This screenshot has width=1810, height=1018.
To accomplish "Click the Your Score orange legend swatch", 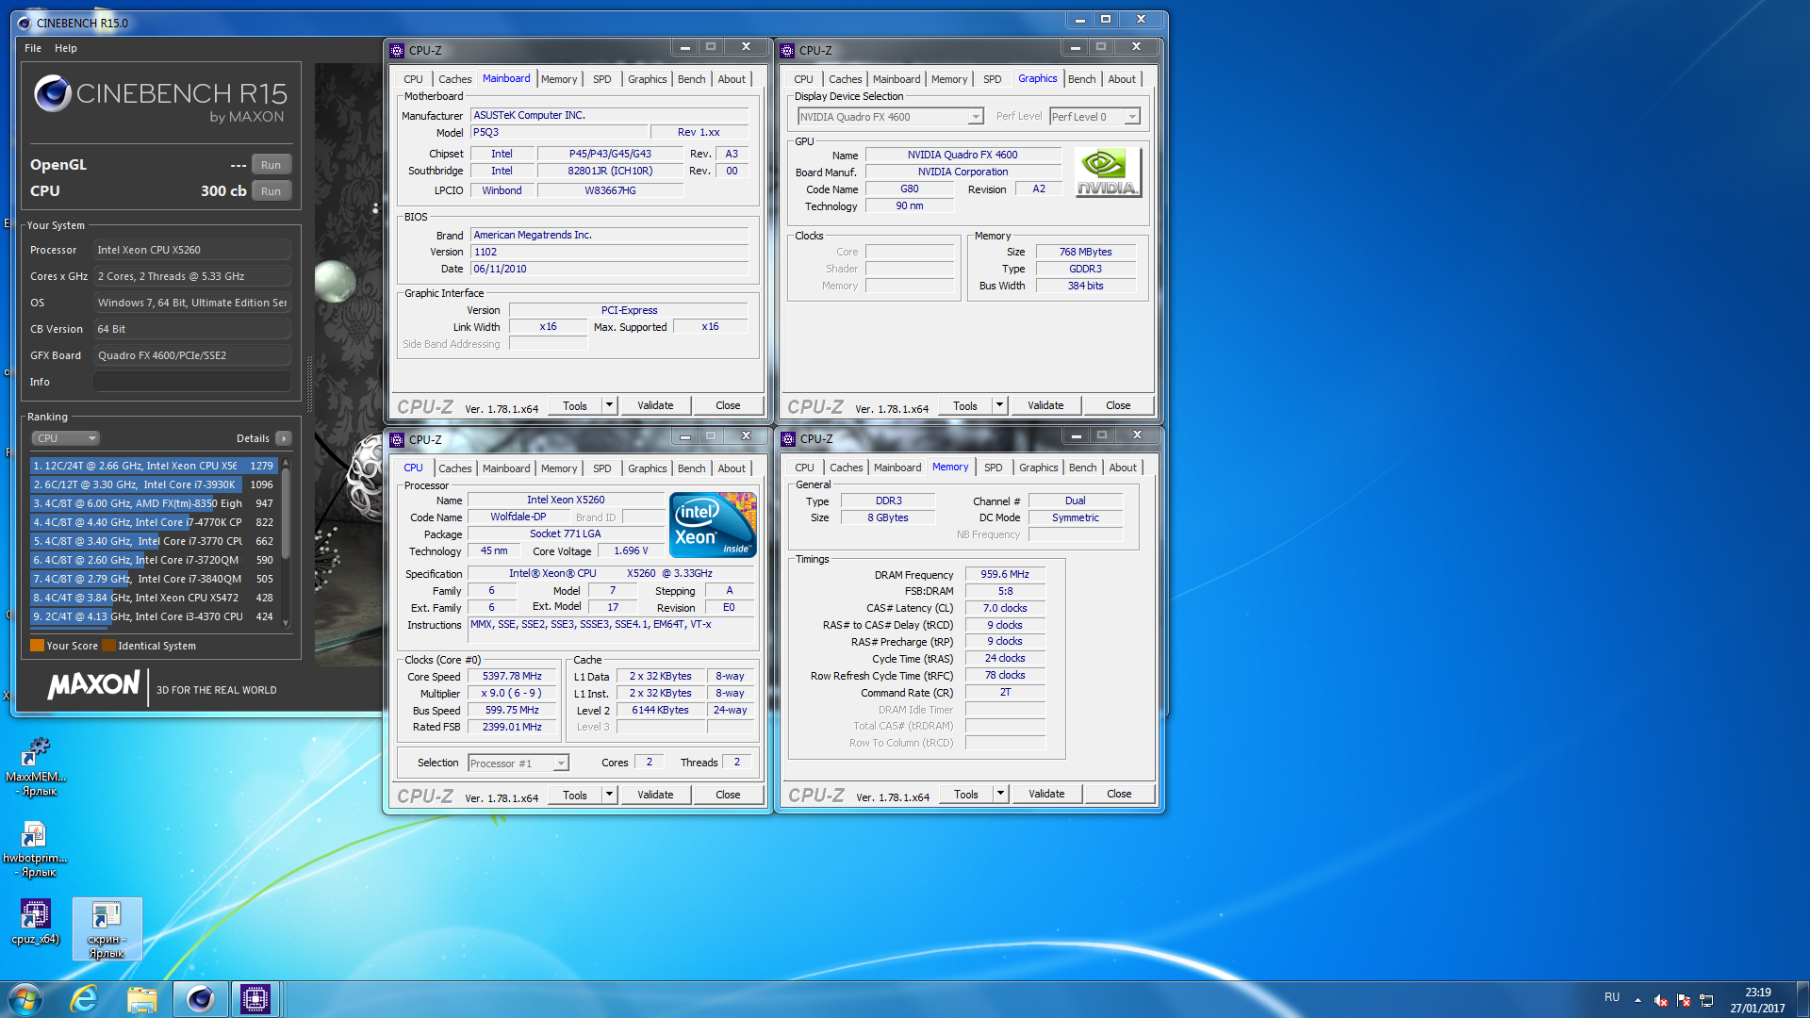I will tap(37, 646).
